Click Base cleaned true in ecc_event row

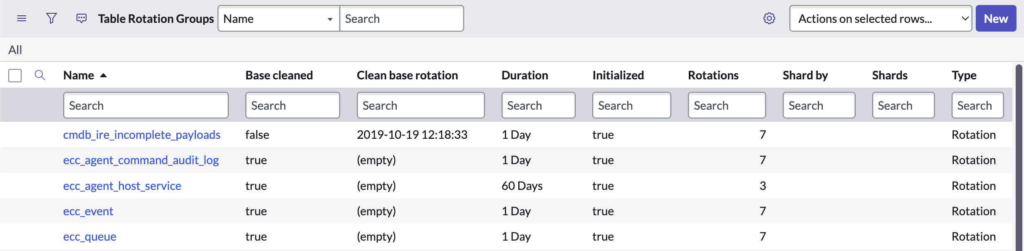(256, 211)
